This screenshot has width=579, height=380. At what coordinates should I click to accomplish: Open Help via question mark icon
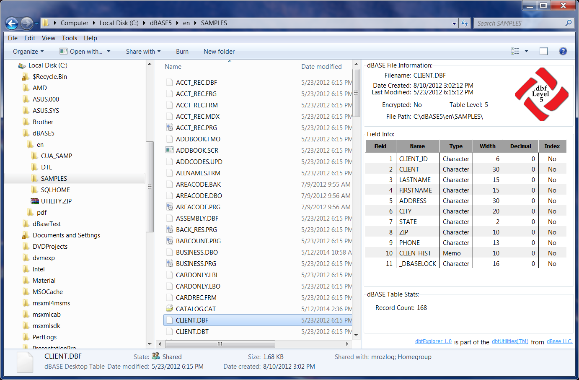coord(563,51)
